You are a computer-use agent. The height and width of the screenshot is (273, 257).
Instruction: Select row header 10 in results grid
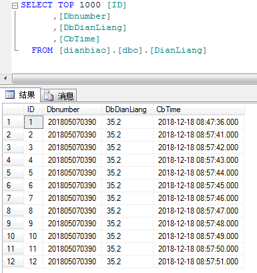click(13, 236)
